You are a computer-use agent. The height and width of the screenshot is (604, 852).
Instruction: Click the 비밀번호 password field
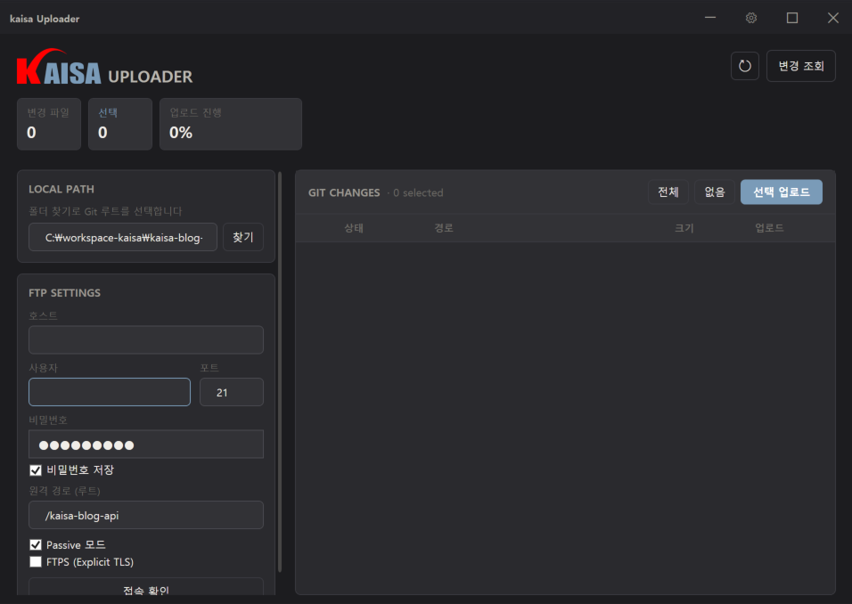146,444
